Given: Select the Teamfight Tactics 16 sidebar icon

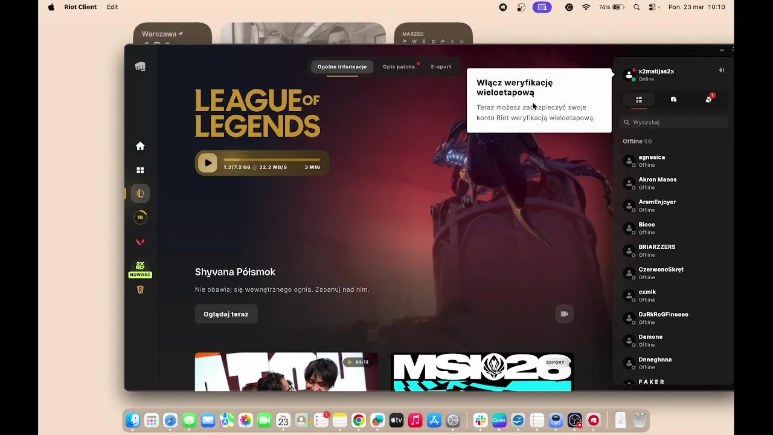Looking at the screenshot, I should 140,217.
